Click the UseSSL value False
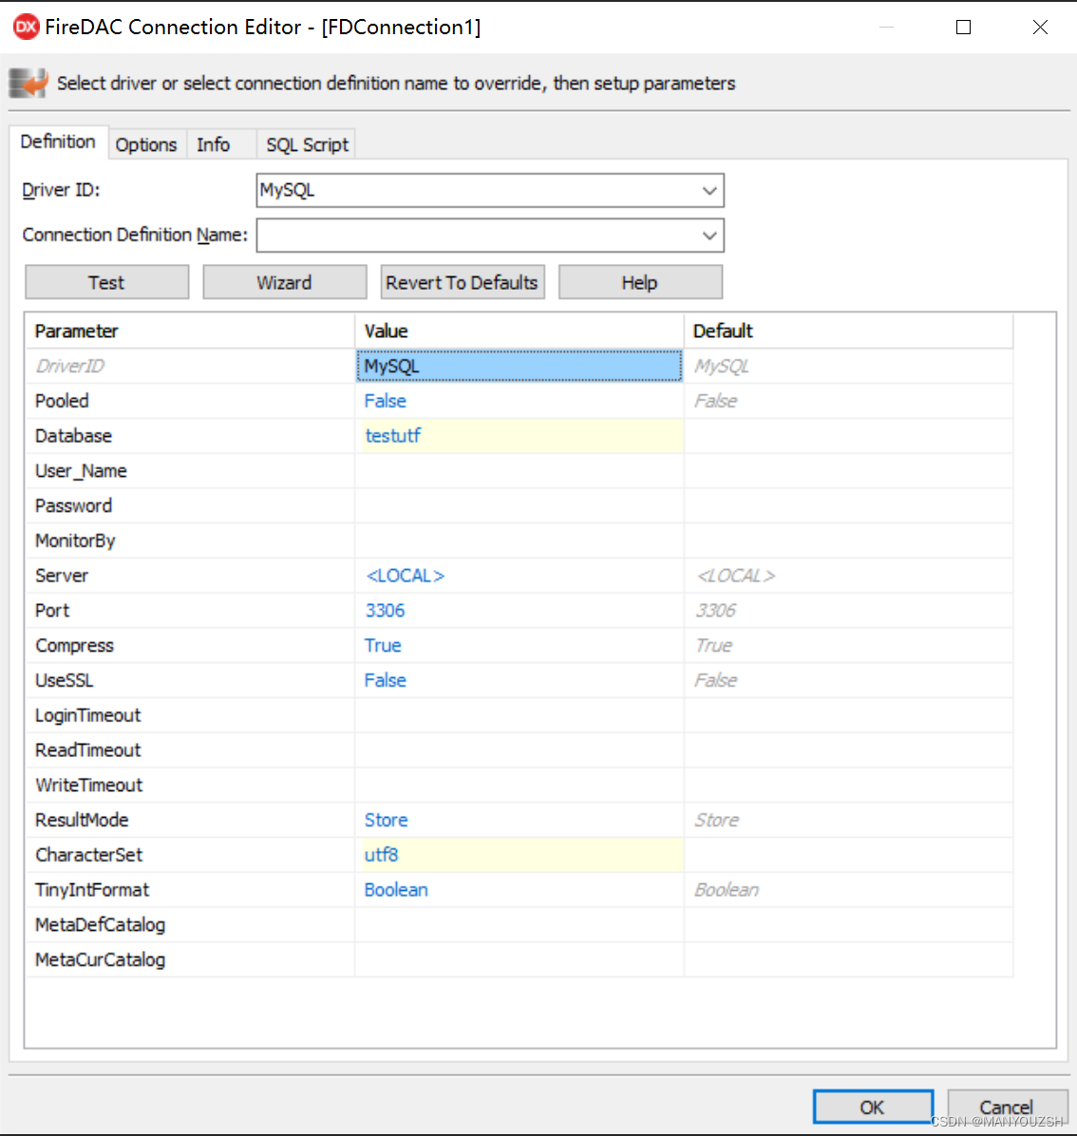 (x=520, y=680)
